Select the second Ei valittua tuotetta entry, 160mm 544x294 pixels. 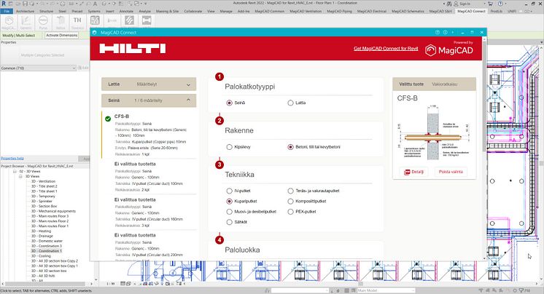149,212
